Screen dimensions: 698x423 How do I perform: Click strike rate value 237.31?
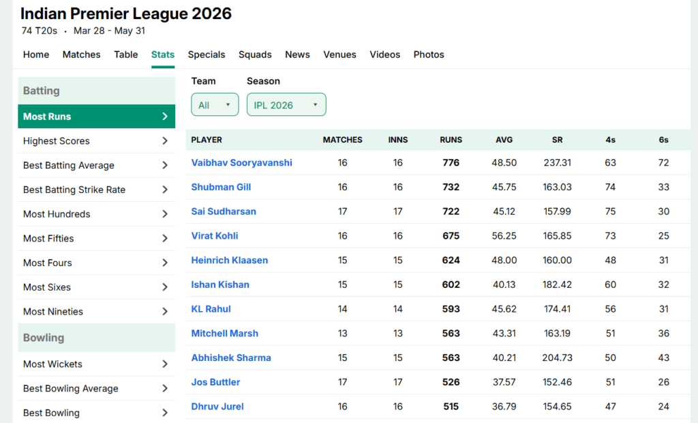click(x=558, y=162)
